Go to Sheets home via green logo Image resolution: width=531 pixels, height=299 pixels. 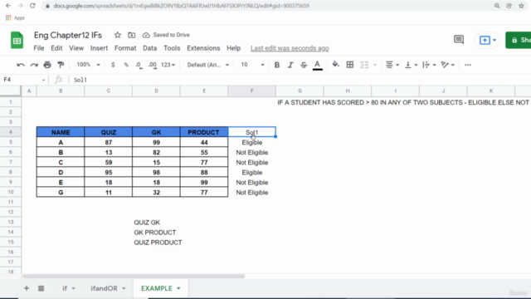pyautogui.click(x=17, y=40)
